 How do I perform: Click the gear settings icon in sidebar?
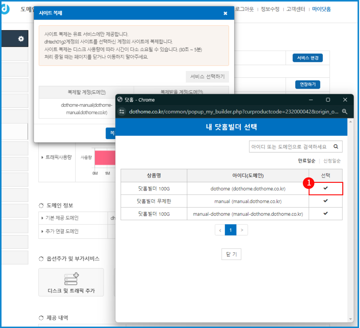(21, 39)
